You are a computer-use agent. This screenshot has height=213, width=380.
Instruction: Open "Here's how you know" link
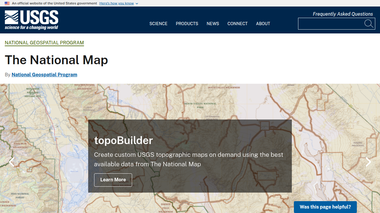point(116,3)
